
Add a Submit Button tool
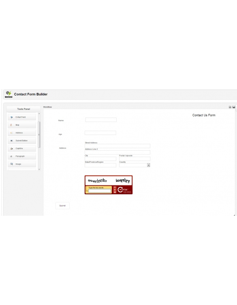coord(22,141)
